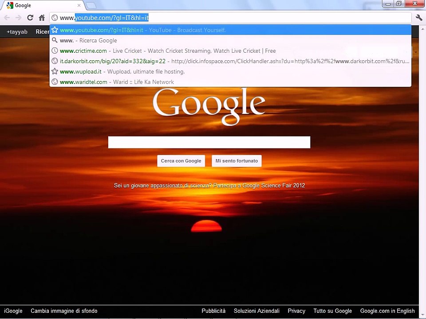Click the globe icon in address bar
426x319 pixels.
coord(55,18)
